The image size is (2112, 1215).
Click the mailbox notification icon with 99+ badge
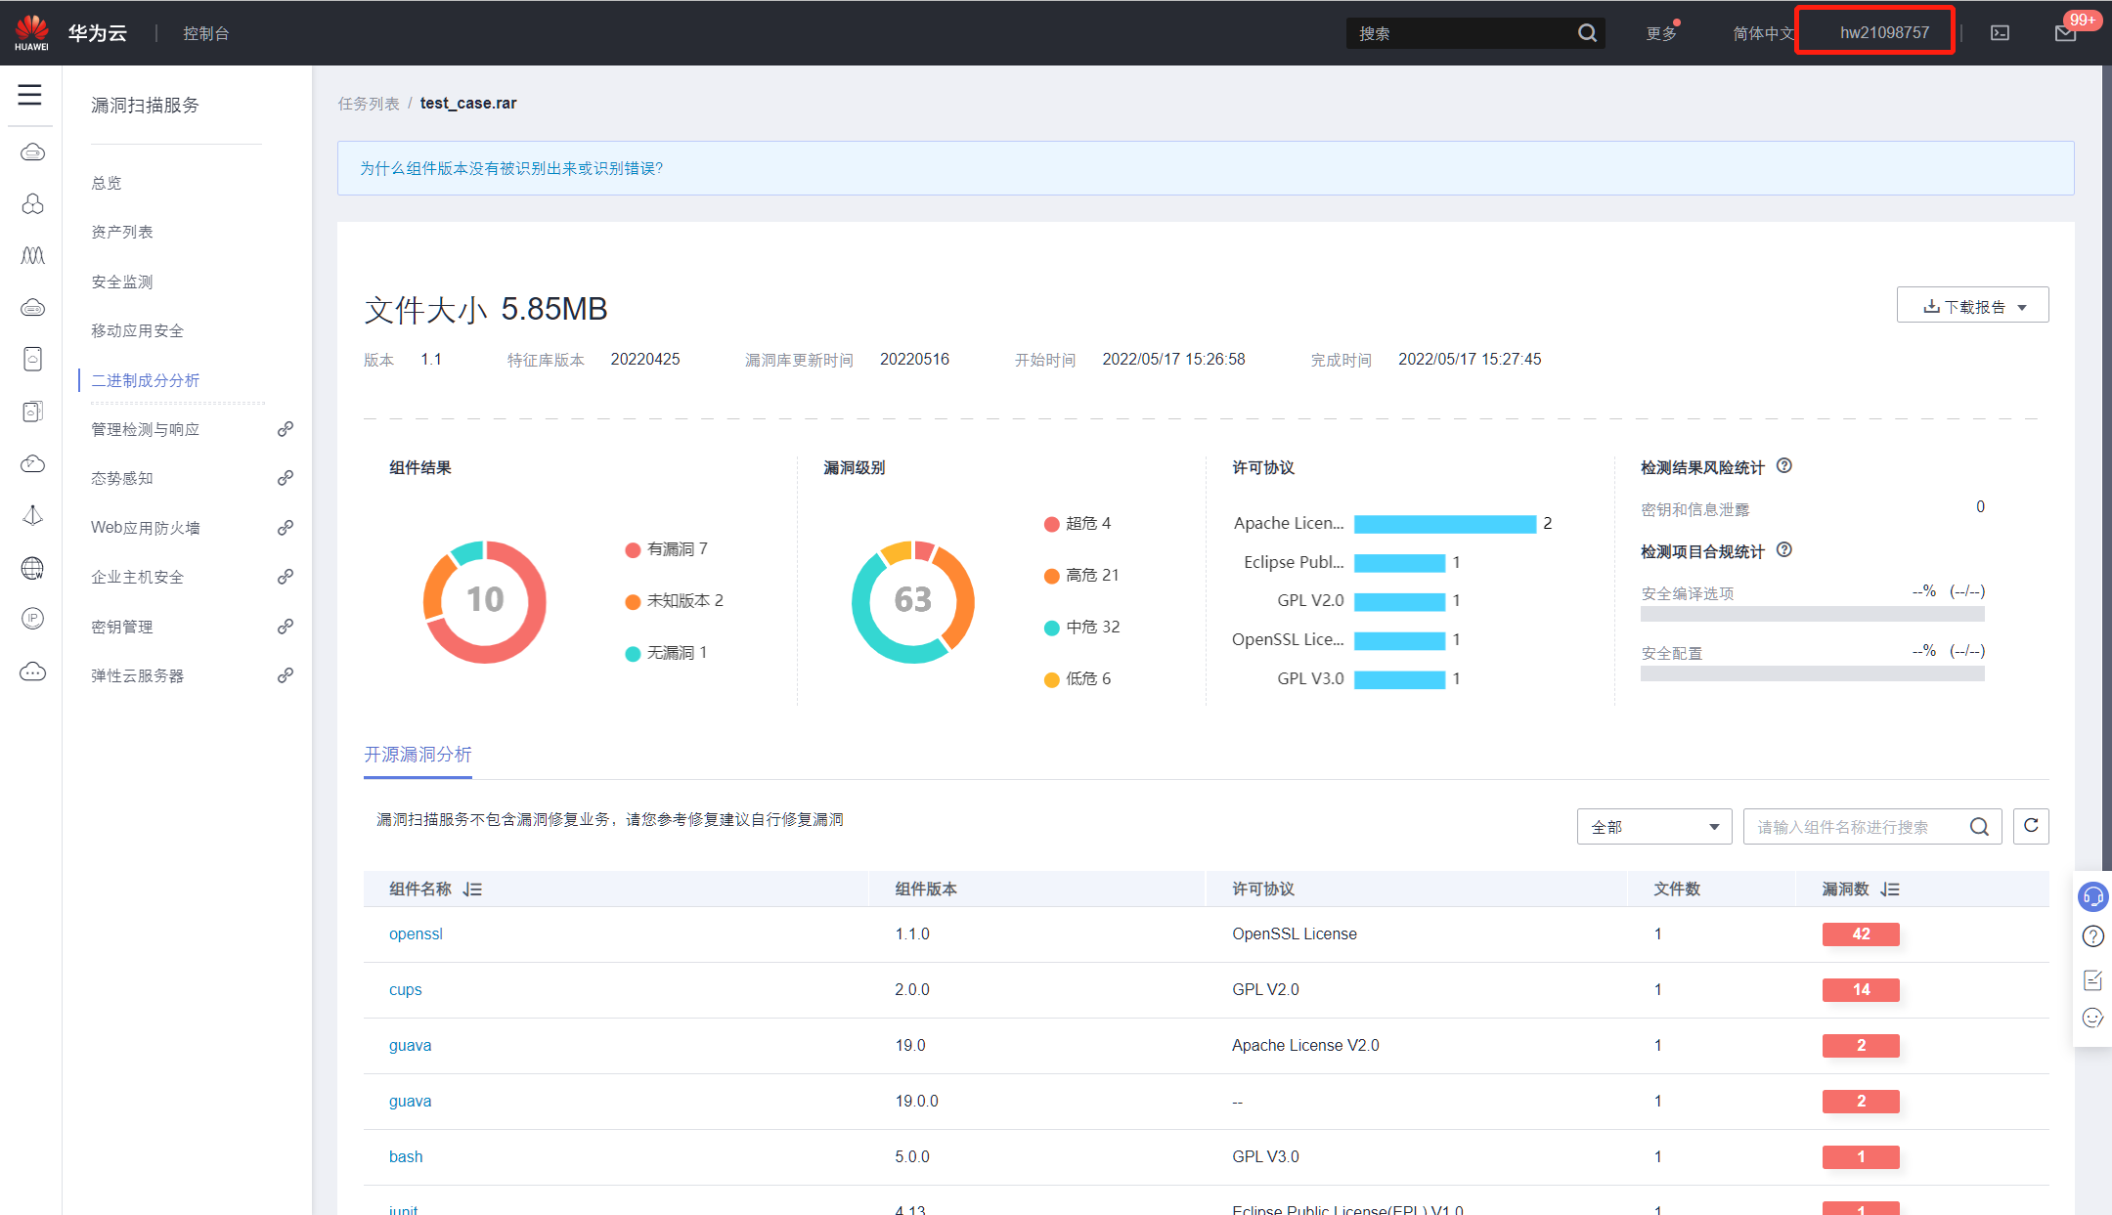click(2065, 33)
